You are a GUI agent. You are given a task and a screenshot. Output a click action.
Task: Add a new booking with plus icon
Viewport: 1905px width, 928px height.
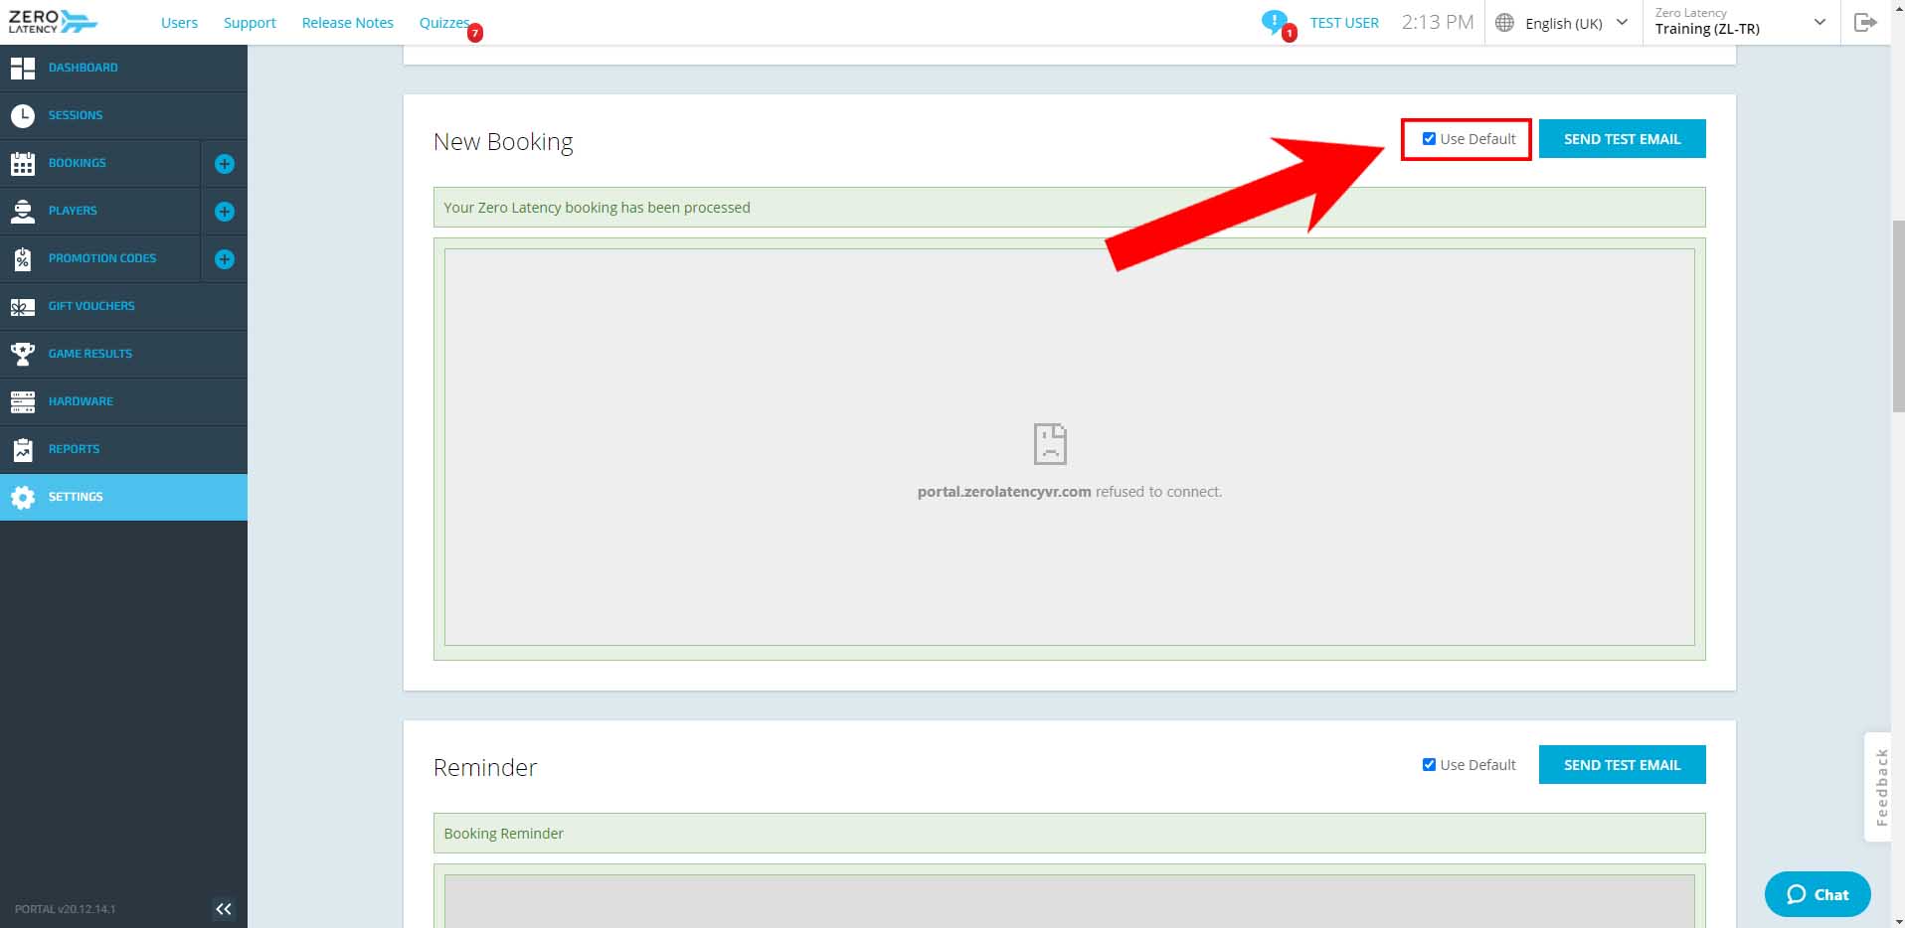[x=225, y=163]
